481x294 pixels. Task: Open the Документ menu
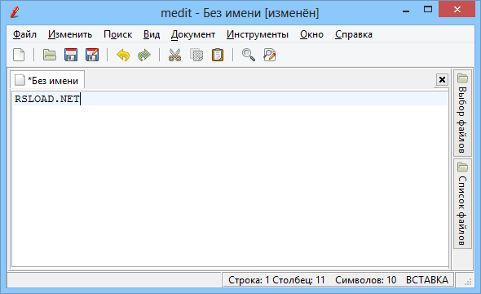(x=193, y=34)
